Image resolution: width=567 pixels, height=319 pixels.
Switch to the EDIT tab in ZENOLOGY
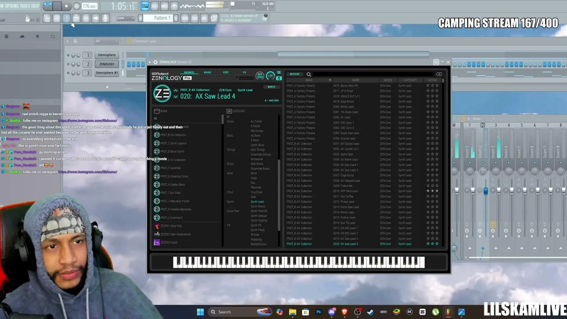click(226, 73)
